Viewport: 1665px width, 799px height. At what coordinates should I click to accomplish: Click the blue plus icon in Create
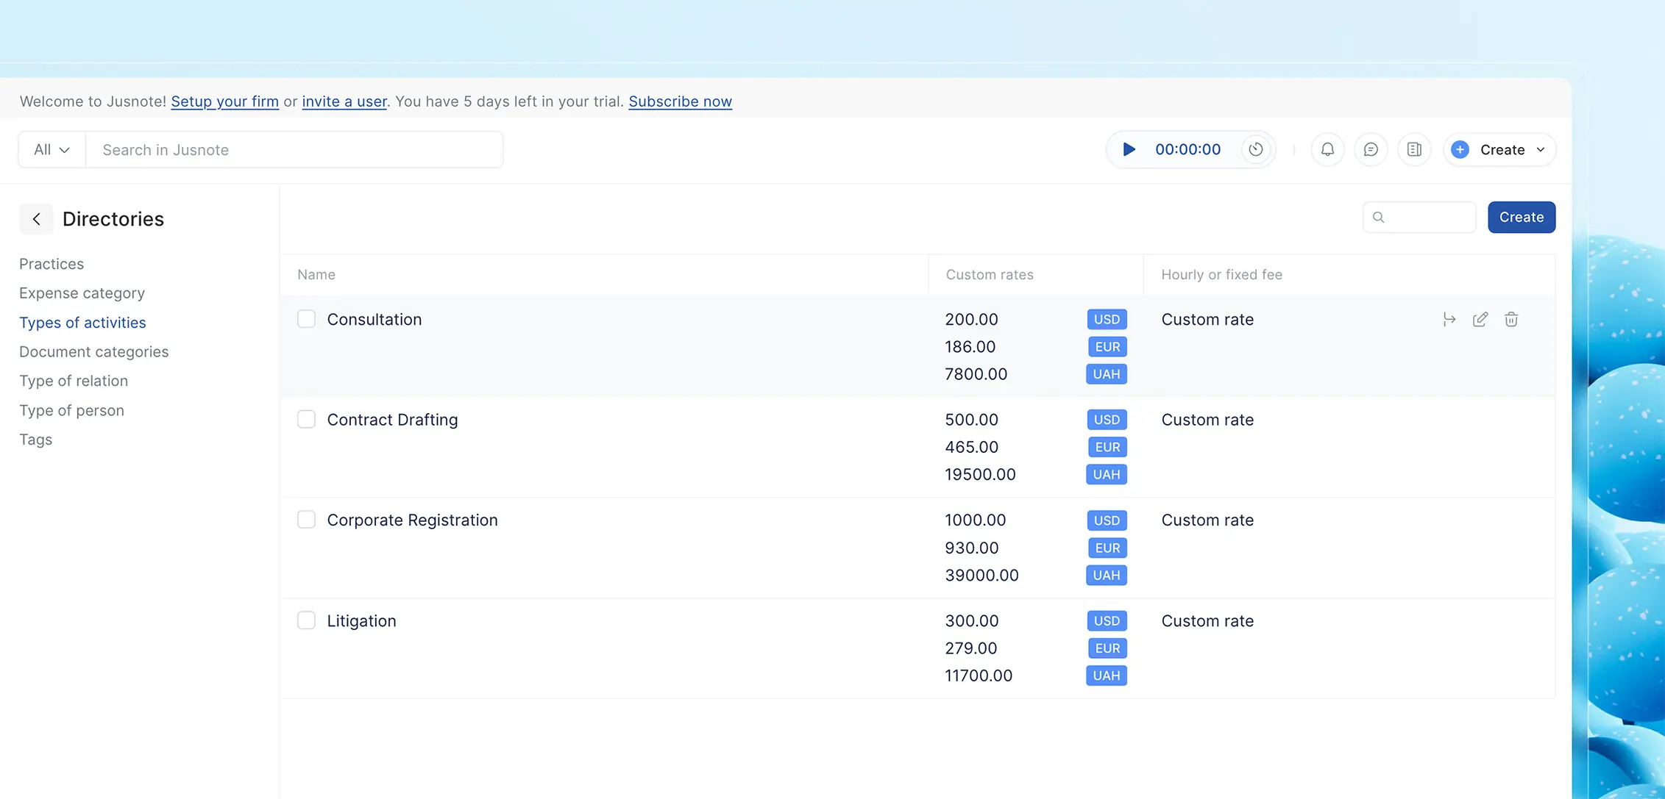pos(1460,149)
